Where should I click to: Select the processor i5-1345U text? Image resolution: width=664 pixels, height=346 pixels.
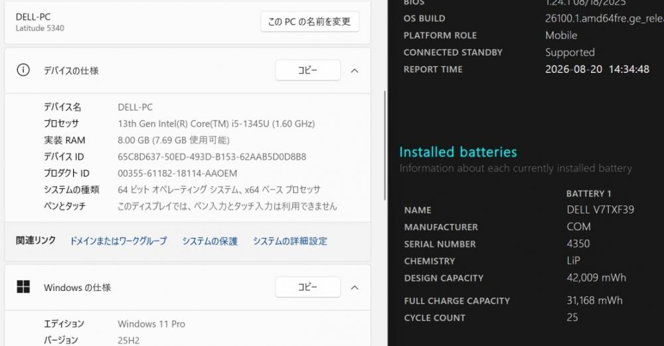point(216,123)
